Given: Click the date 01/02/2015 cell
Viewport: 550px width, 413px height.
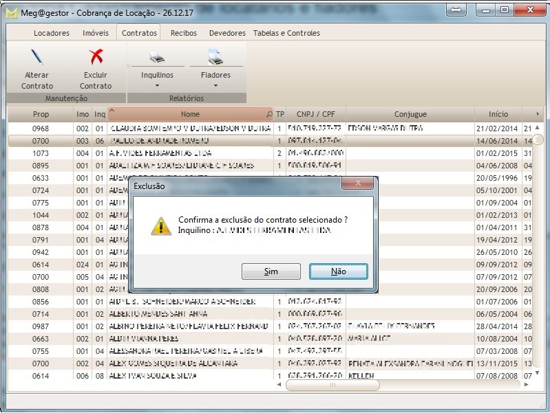Looking at the screenshot, I should coord(497,153).
